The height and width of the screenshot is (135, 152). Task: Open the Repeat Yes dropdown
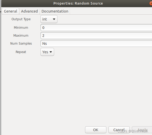pyautogui.click(x=47, y=52)
